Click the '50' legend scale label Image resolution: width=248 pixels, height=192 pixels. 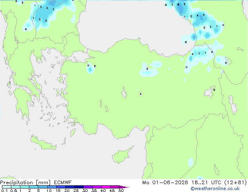[x=121, y=190]
